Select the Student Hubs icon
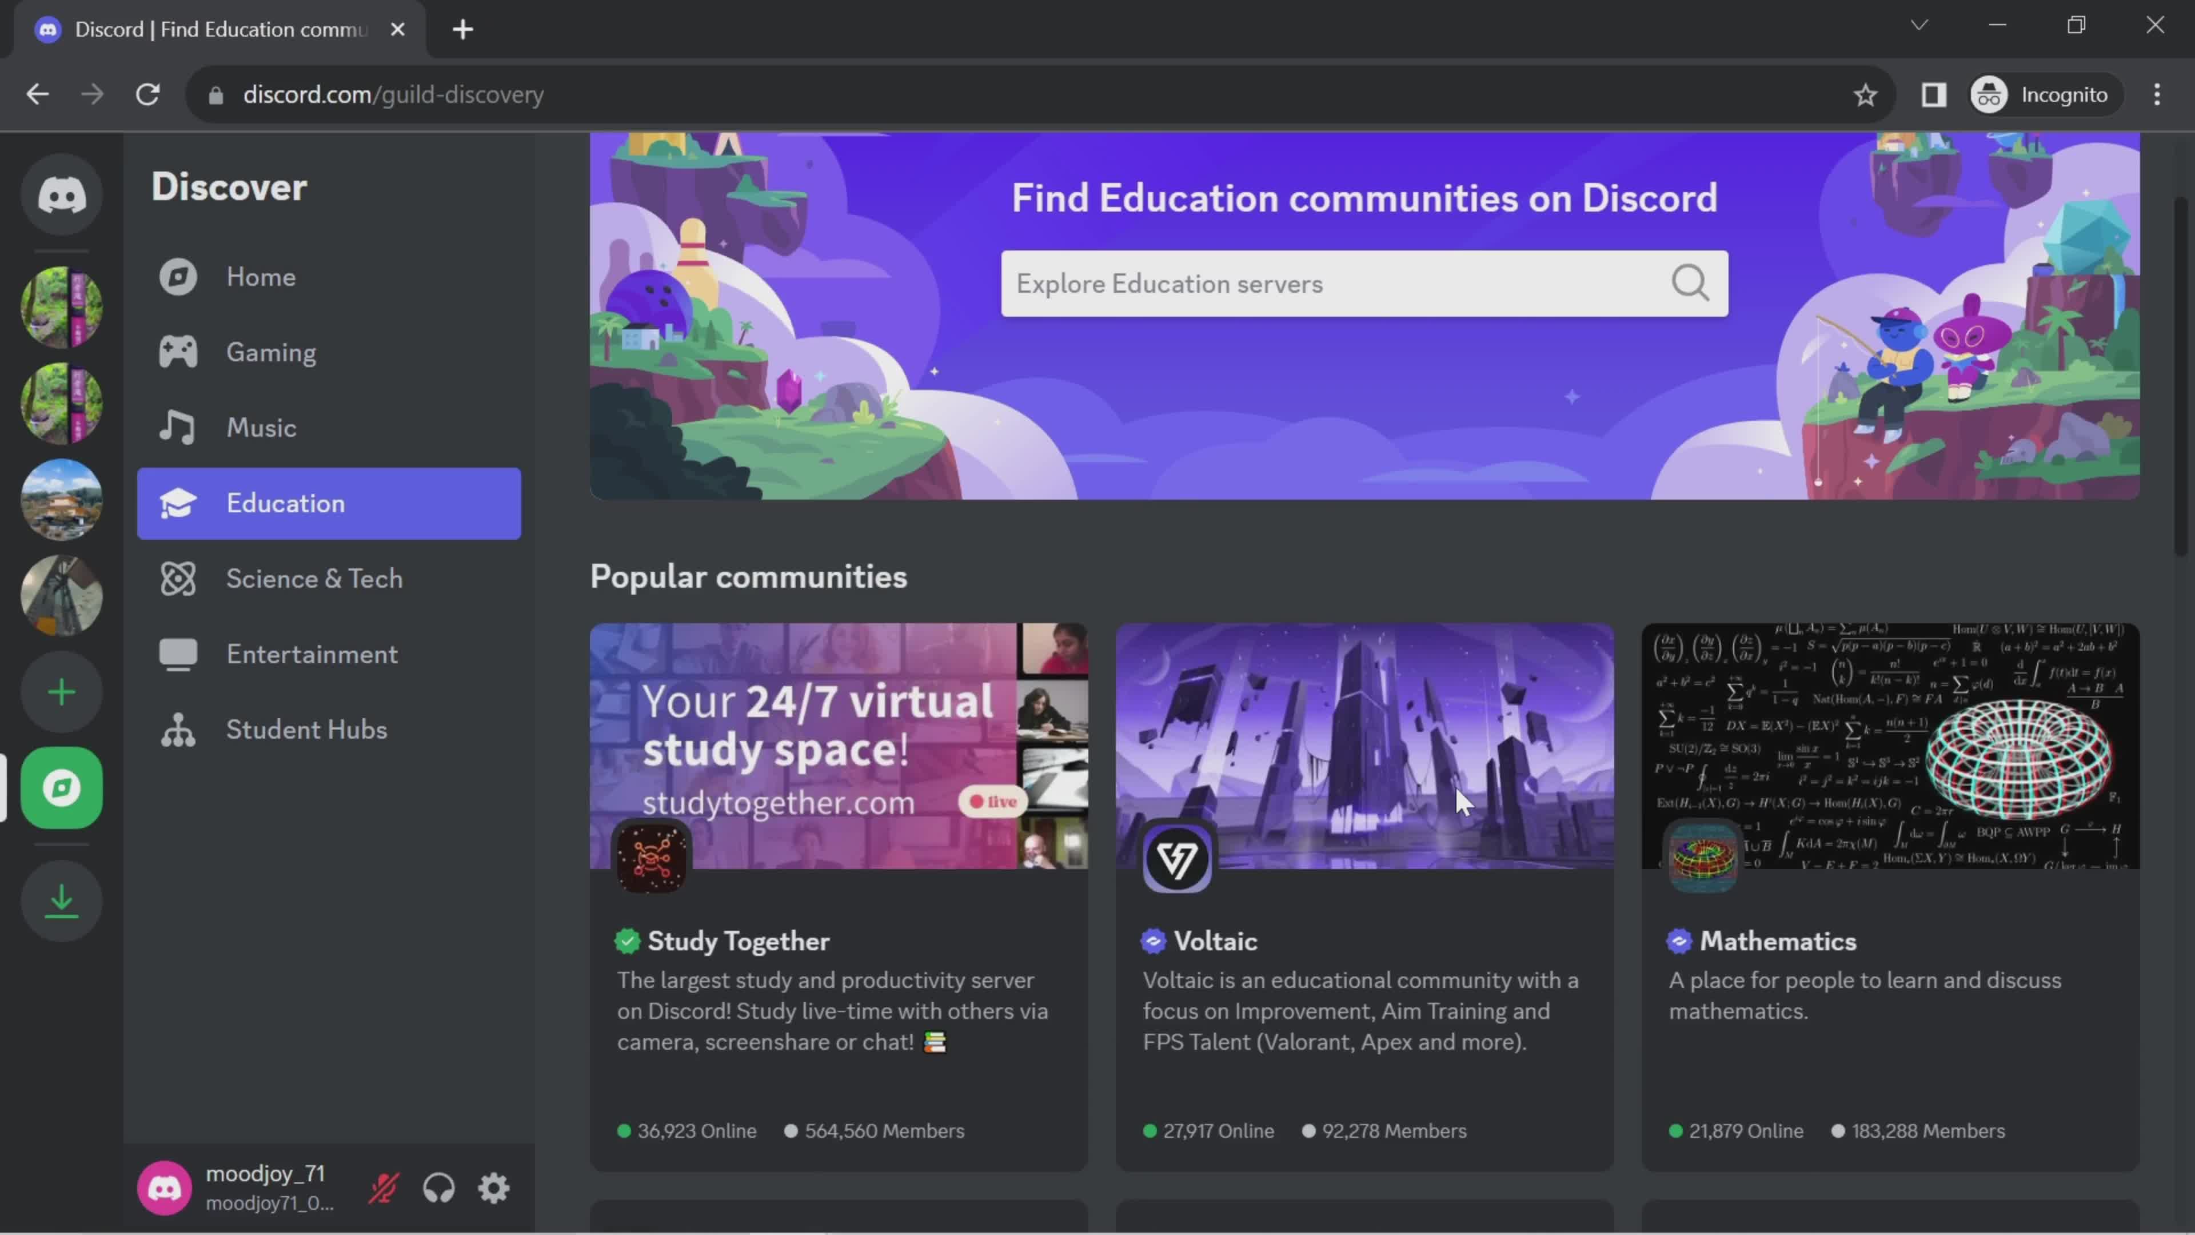The image size is (2195, 1235). [x=178, y=730]
